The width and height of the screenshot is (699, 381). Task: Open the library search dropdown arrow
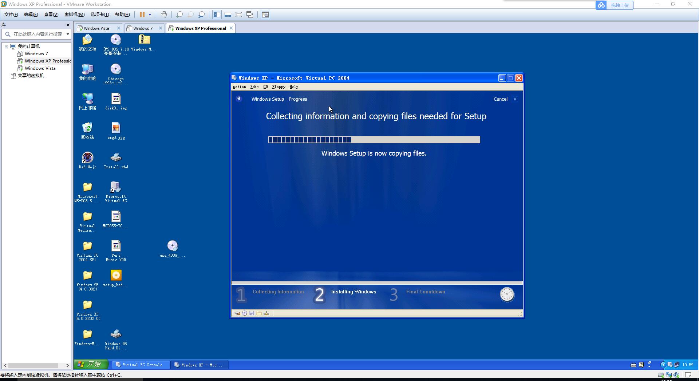[68, 34]
